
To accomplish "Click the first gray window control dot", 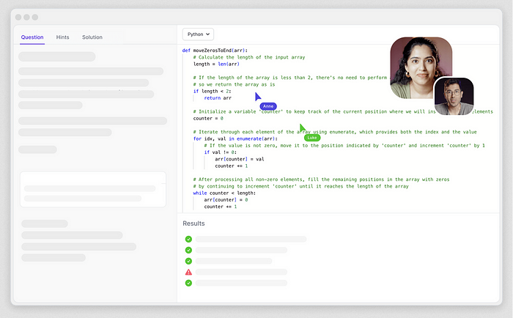I will (18, 17).
